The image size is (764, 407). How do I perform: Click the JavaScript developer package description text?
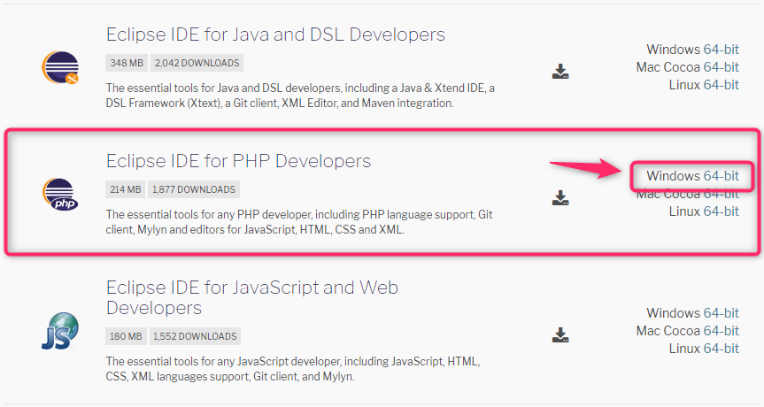click(293, 369)
